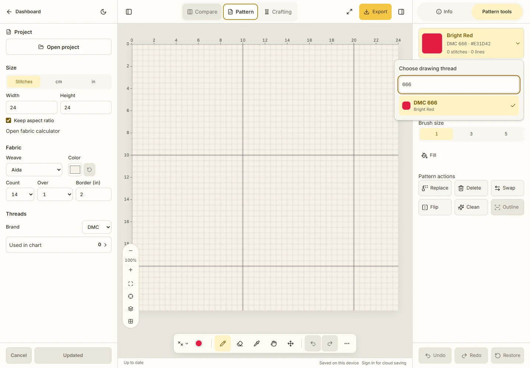The width and height of the screenshot is (530, 368).
Task: Open the layers icon in zoom panel
Action: pos(131,309)
